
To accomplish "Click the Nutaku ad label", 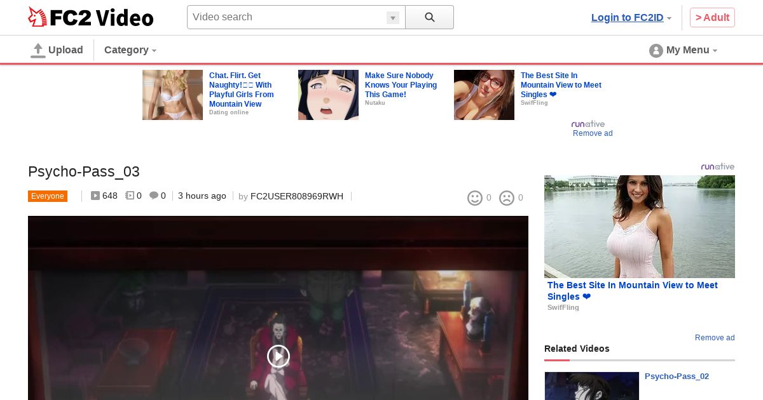I will coord(375,103).
